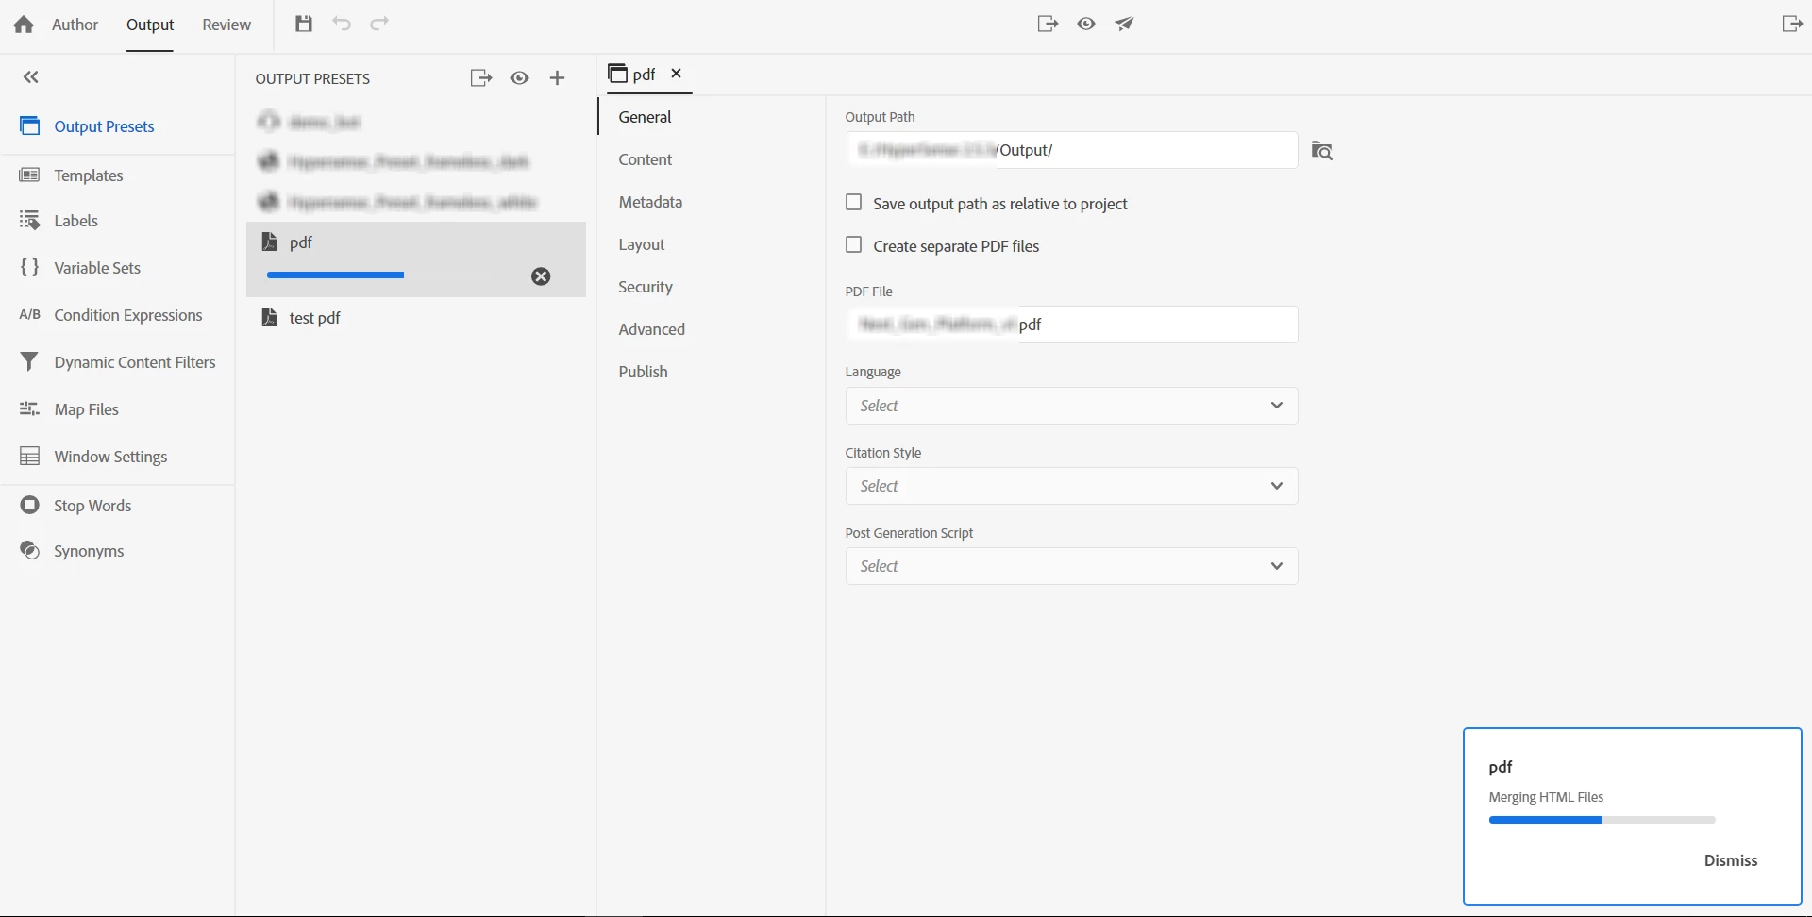Image resolution: width=1812 pixels, height=917 pixels.
Task: Expand the Citation Style dropdown
Action: click(1071, 486)
